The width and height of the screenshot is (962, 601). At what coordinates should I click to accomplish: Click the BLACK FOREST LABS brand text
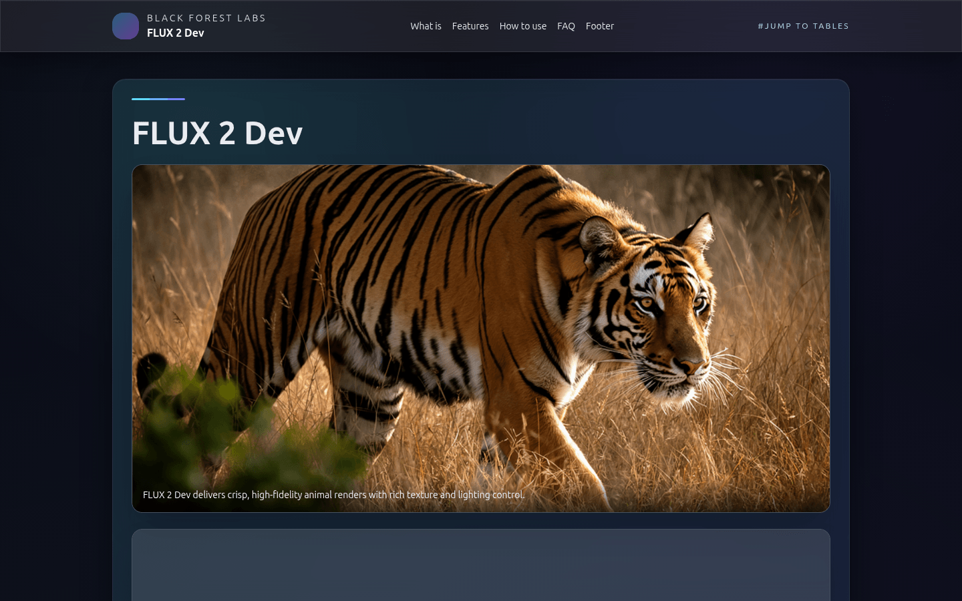tap(206, 18)
